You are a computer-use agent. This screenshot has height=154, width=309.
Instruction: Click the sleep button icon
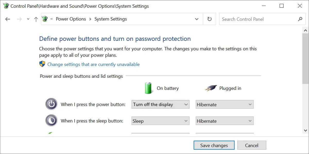51,121
